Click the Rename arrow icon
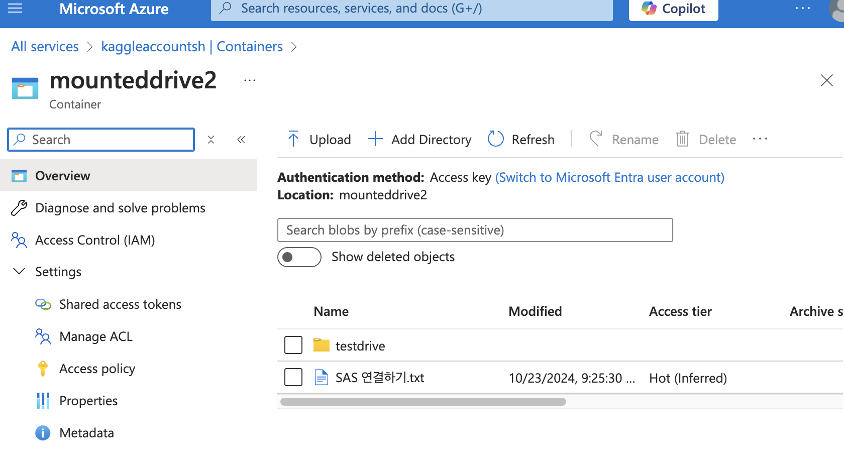844x467 pixels. (x=595, y=139)
